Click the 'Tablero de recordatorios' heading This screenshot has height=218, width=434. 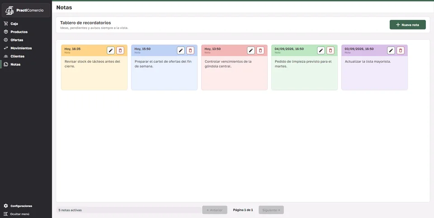point(85,23)
